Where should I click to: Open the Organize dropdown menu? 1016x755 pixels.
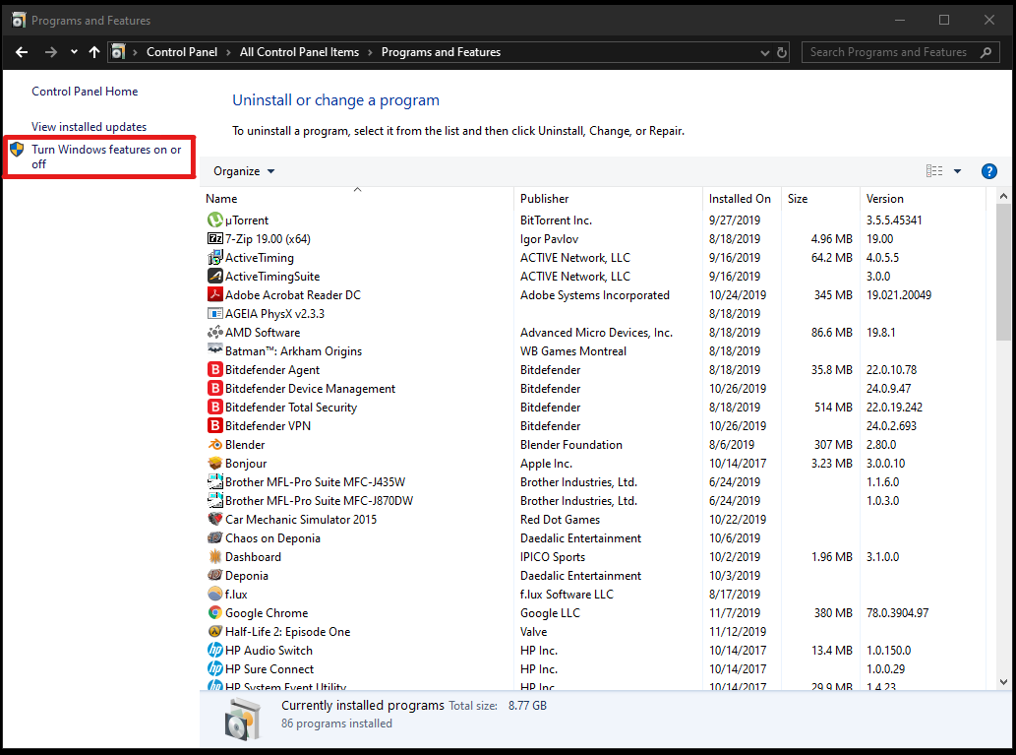(244, 171)
